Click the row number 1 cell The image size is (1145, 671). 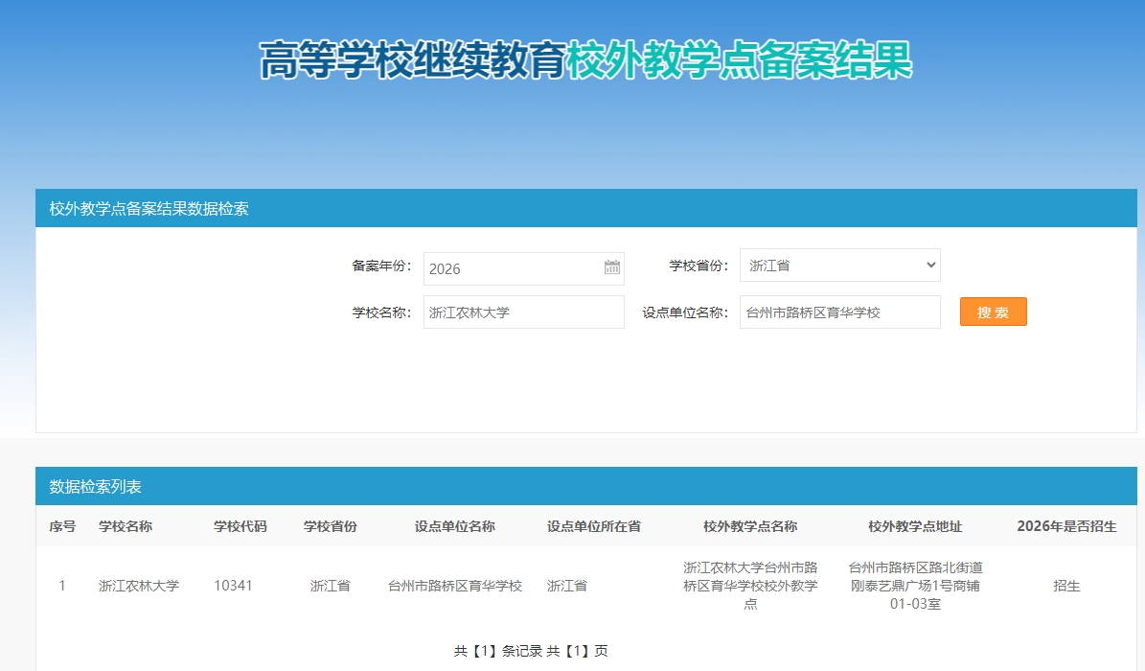click(x=62, y=586)
